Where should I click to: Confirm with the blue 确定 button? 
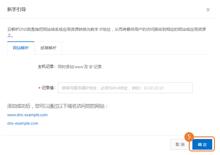coord(202,144)
